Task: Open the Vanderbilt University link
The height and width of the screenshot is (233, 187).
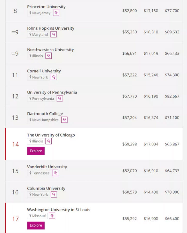Action: (47, 167)
